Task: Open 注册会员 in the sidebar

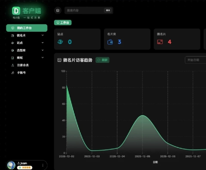Action: tap(27, 65)
